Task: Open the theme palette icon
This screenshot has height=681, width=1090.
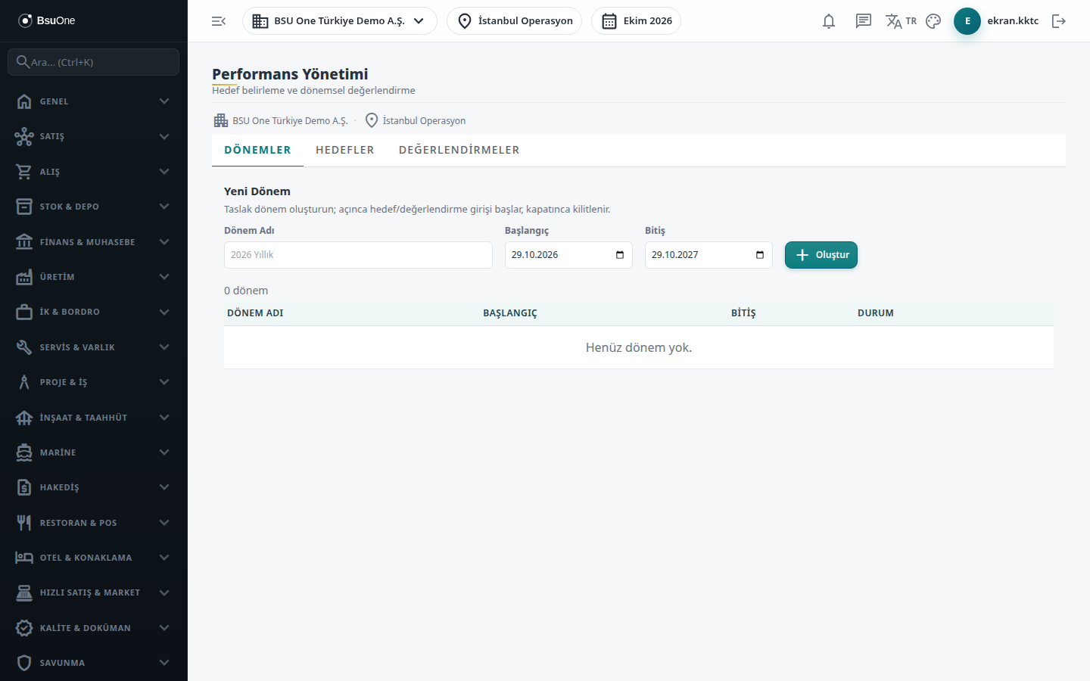Action: coord(933,21)
